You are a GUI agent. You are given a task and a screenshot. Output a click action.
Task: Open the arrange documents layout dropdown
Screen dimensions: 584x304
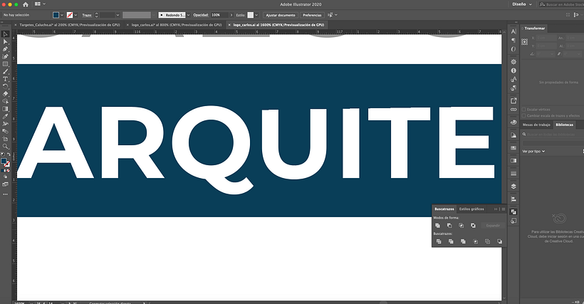pos(40,4)
